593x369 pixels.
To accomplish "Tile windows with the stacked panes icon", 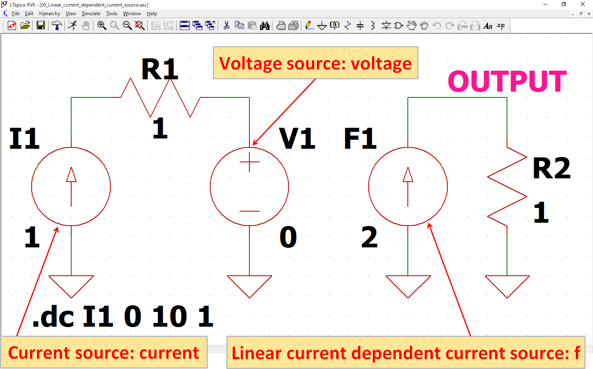I will (185, 25).
